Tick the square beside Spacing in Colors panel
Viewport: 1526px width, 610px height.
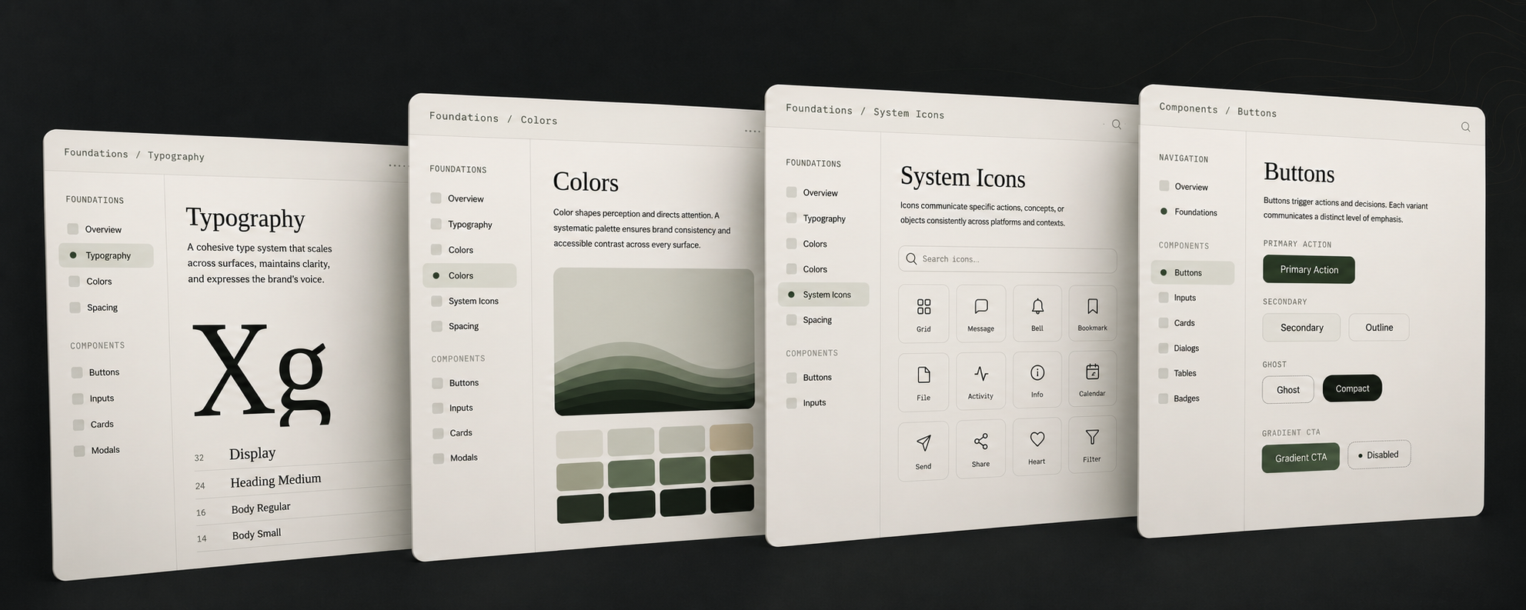pos(437,326)
